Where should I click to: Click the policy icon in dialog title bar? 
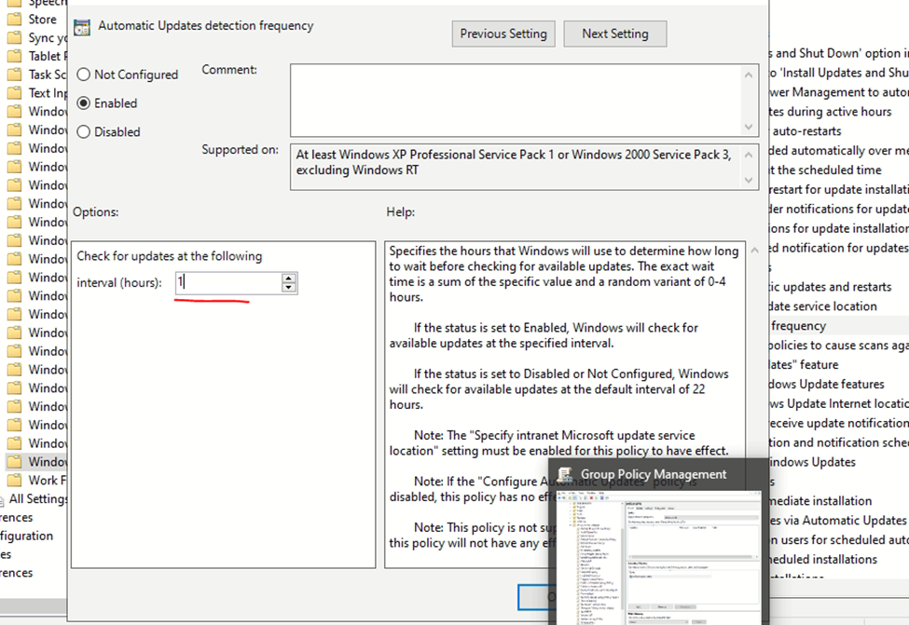pos(82,26)
